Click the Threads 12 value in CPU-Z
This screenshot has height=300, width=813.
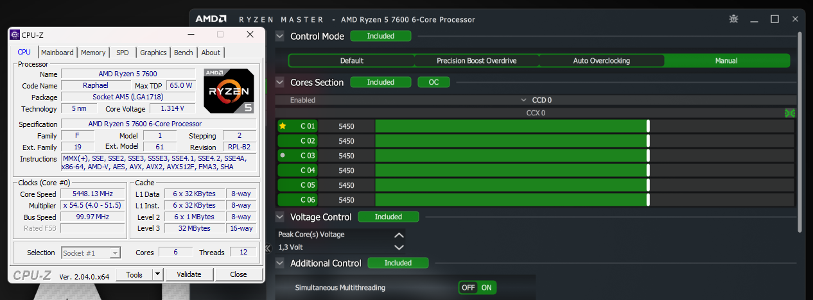coord(243,253)
